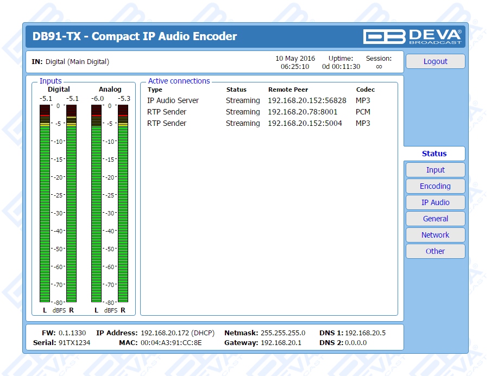
Task: Open the Encoding menu item
Action: click(x=435, y=186)
